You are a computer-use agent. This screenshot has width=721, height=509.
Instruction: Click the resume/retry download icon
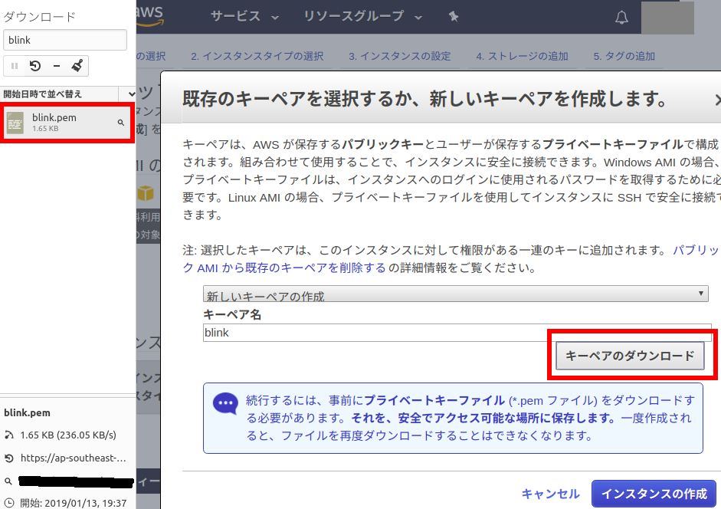tap(35, 66)
